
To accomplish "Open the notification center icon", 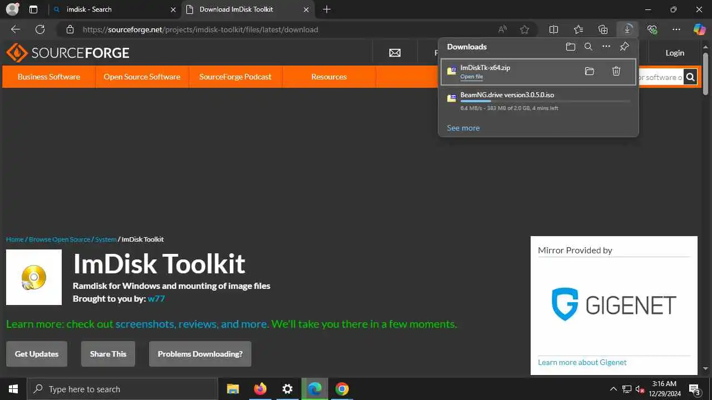I will (694, 389).
